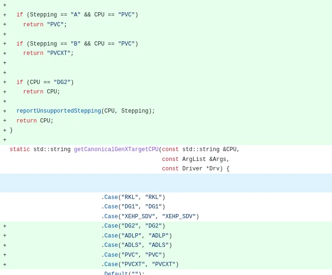332x275 pixels.
Task: Click the added .Case("PVCXT", "PVCXT") line
Action: pos(140,265)
